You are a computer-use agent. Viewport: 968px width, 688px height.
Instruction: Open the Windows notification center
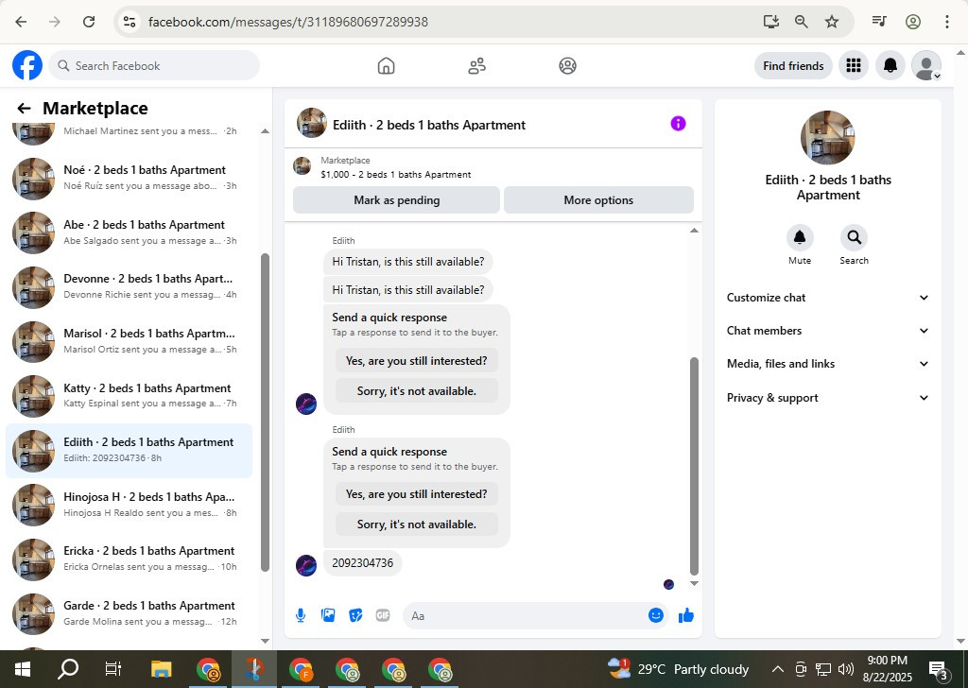(x=939, y=669)
